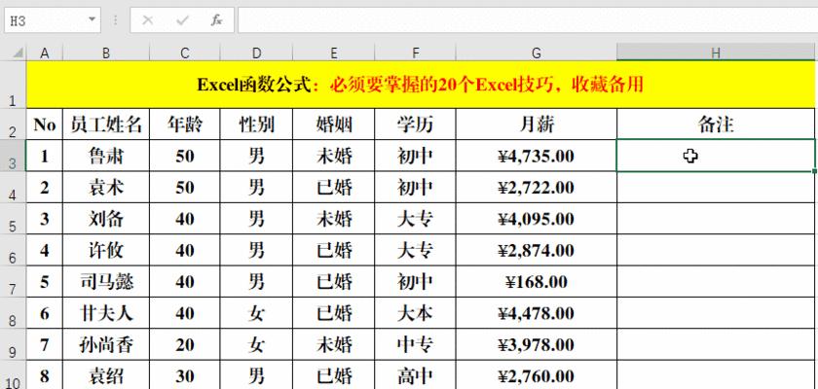Select 未婚 cell in 鲁肃 row

(334, 156)
